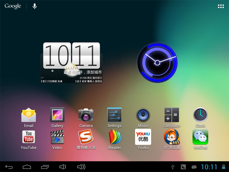
Task: Start voice search with the microphone
Action: (x=35, y=6)
